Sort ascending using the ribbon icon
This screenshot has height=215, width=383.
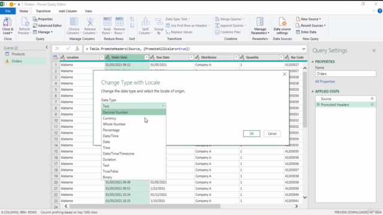[132, 19]
